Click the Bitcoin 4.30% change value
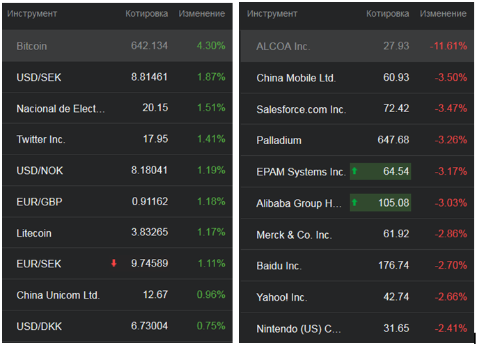Screen dimensions: 477x348 point(211,46)
